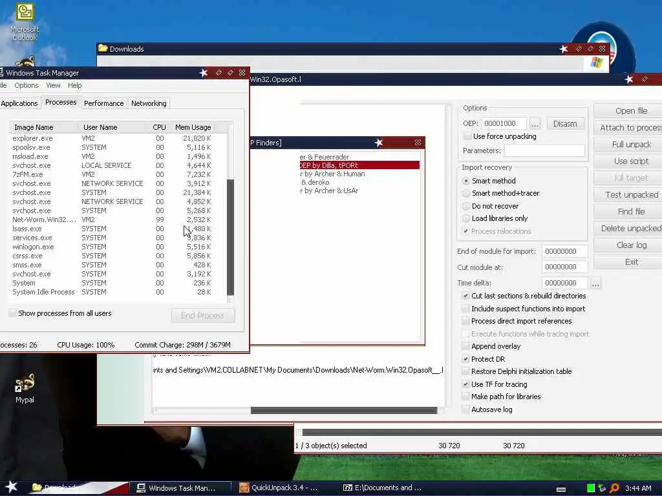Click the on-screen keyboard tray icon

tap(561, 490)
